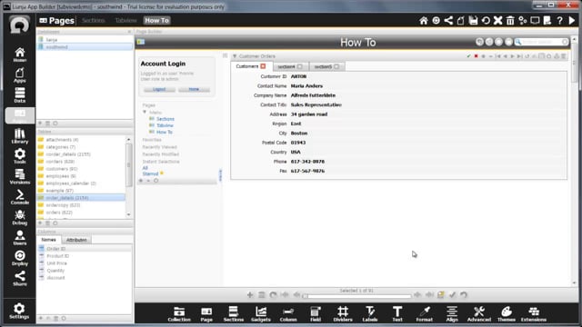This screenshot has height=327, width=582.
Task: Open the Advanced tools
Action: pos(479,314)
